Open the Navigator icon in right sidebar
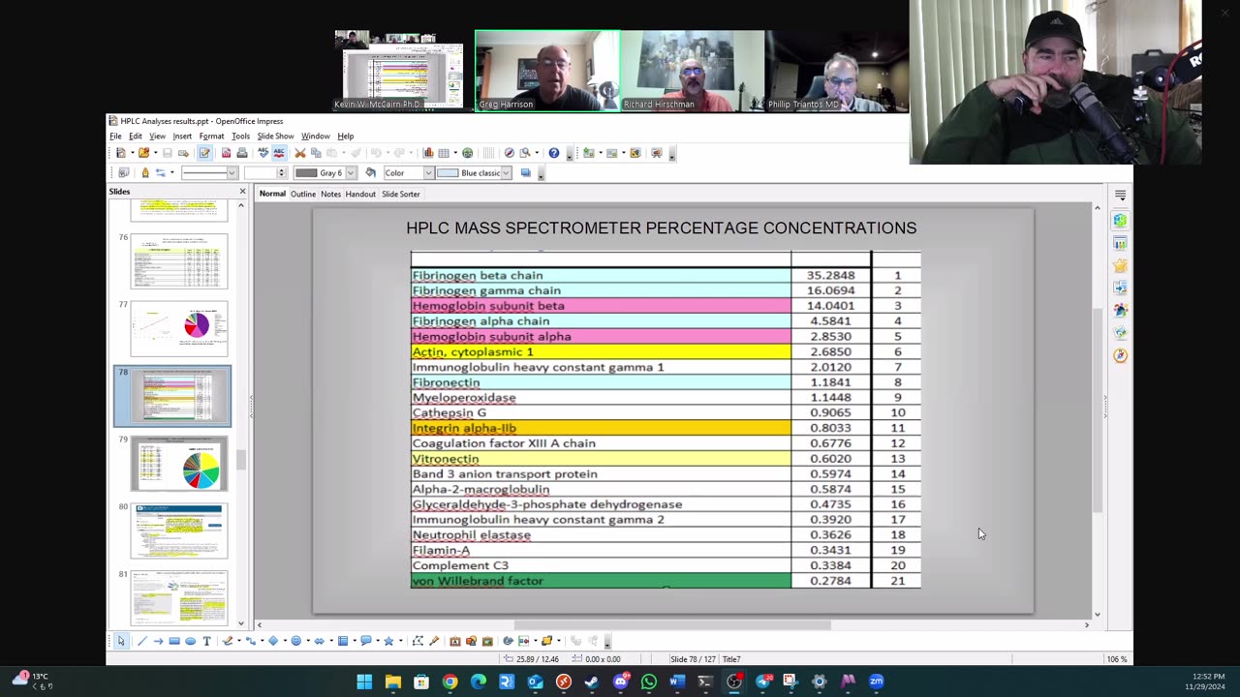The width and height of the screenshot is (1240, 697). (x=1120, y=355)
